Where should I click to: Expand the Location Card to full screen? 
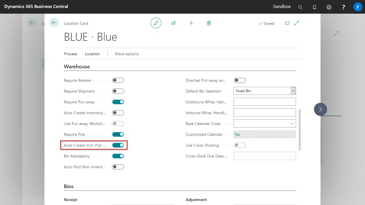coord(297,23)
